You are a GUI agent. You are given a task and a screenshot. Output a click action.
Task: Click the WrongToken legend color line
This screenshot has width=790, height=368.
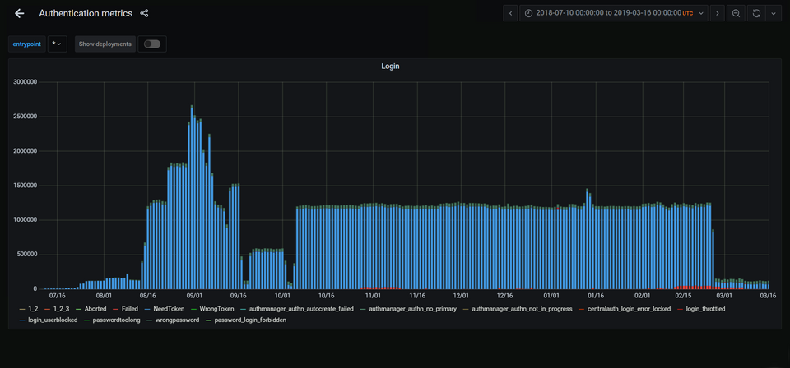194,309
